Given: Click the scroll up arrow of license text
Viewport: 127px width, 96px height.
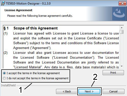Looking at the screenshot, I should pyautogui.click(x=122, y=28).
